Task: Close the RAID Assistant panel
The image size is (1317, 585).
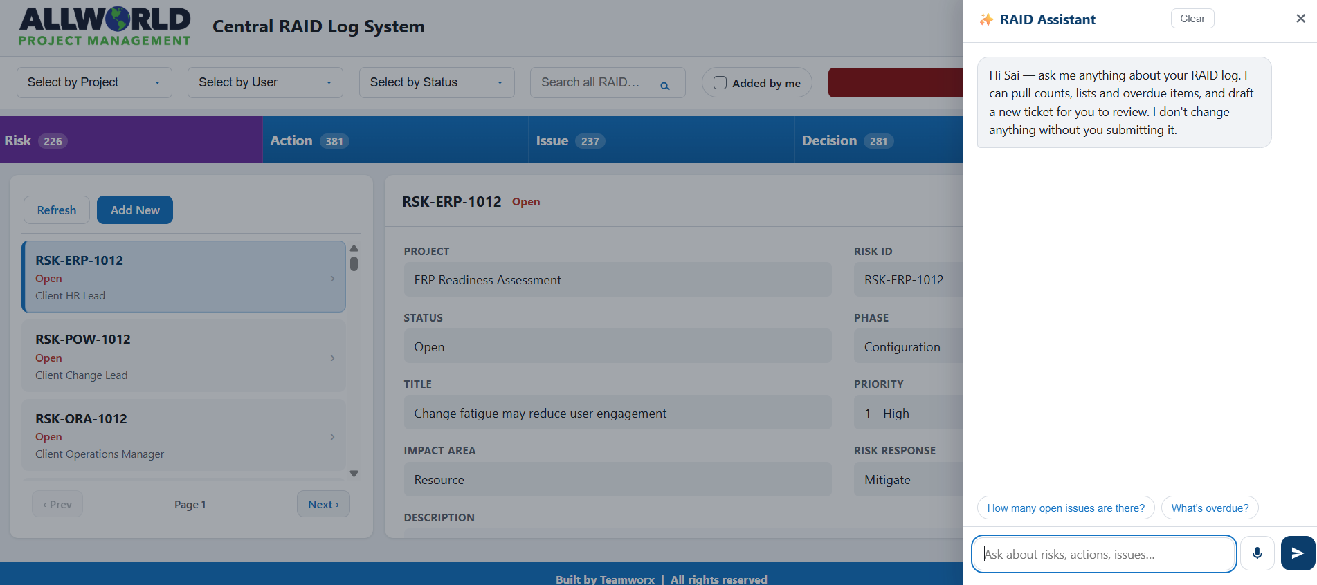Action: click(1300, 19)
